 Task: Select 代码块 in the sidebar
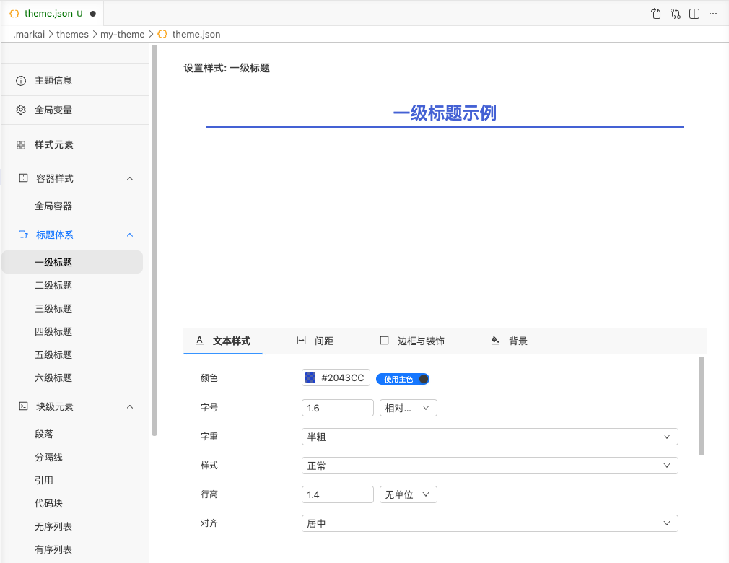72,504
